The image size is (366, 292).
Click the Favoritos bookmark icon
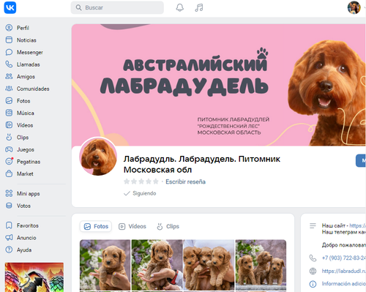coord(9,225)
